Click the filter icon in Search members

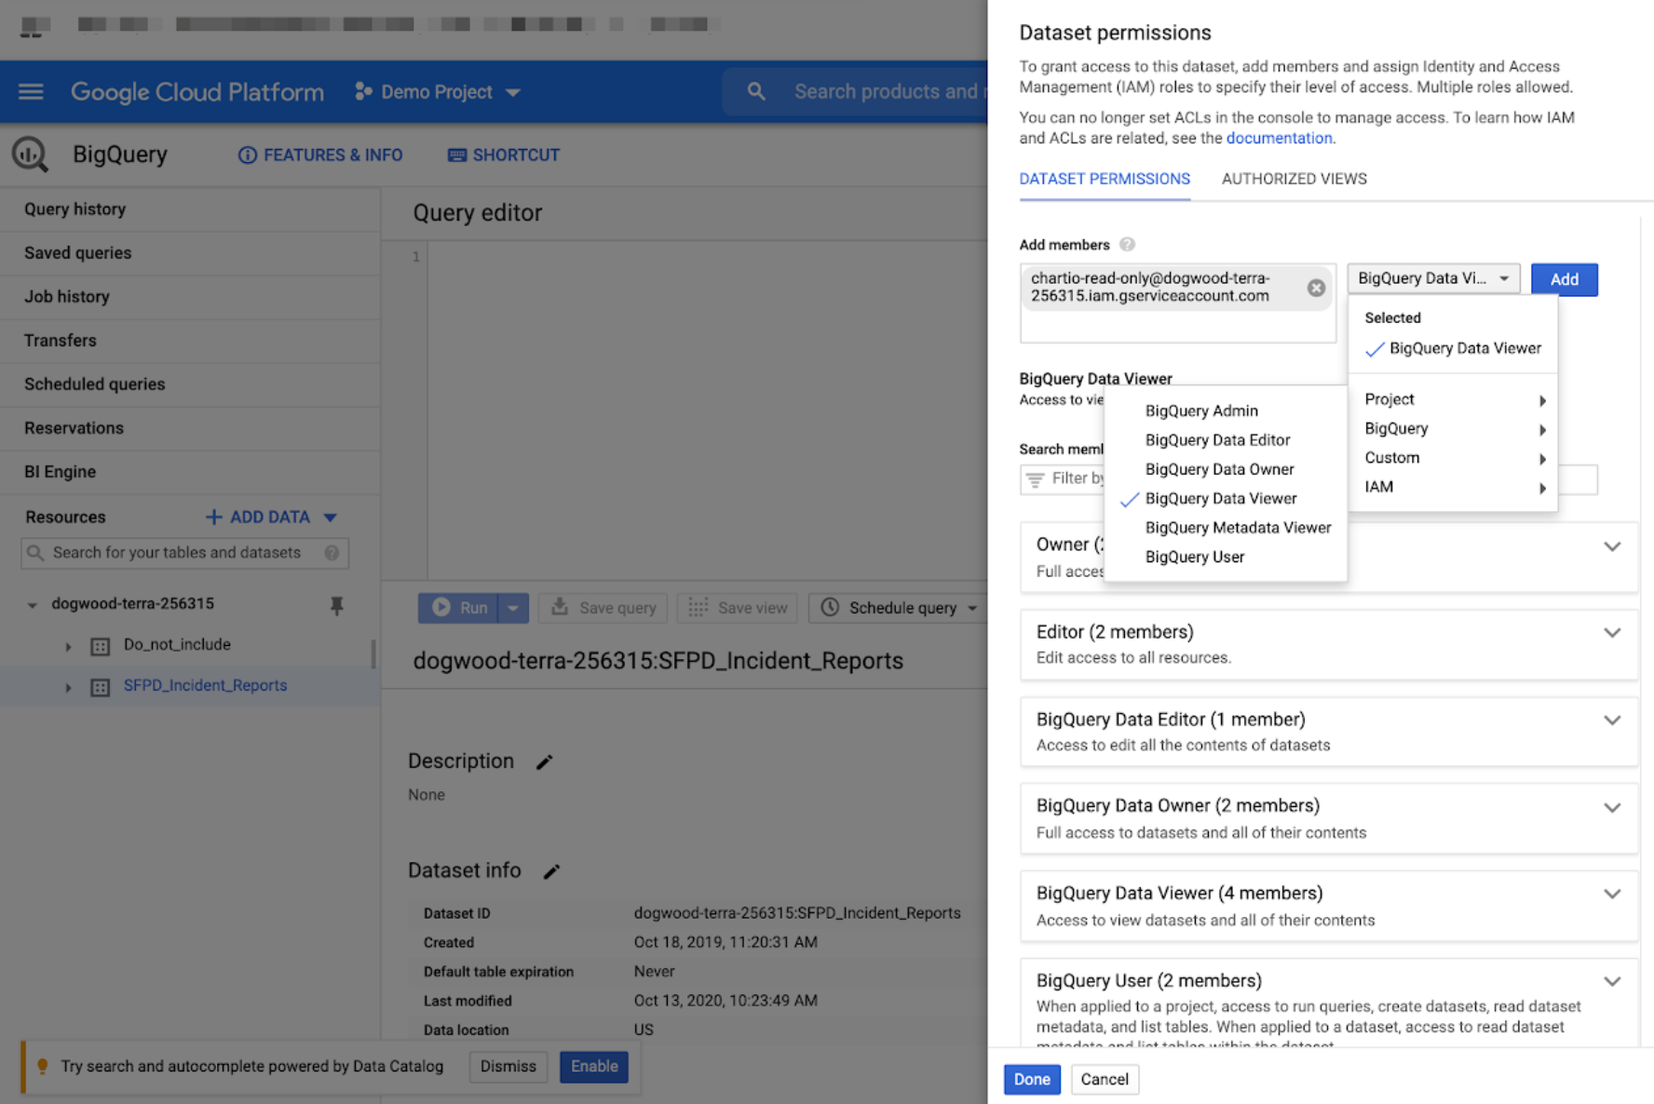[x=1035, y=479]
